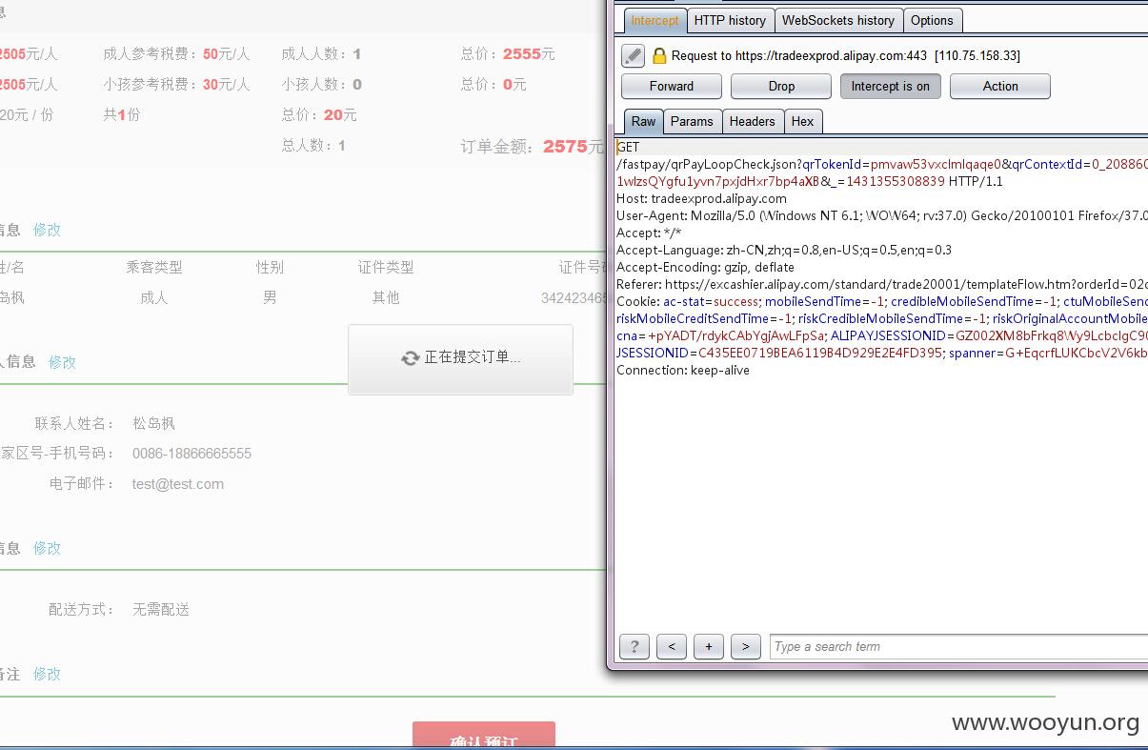The image size is (1148, 750).
Task: Click the pencil edit icon beside request info
Action: coord(633,55)
